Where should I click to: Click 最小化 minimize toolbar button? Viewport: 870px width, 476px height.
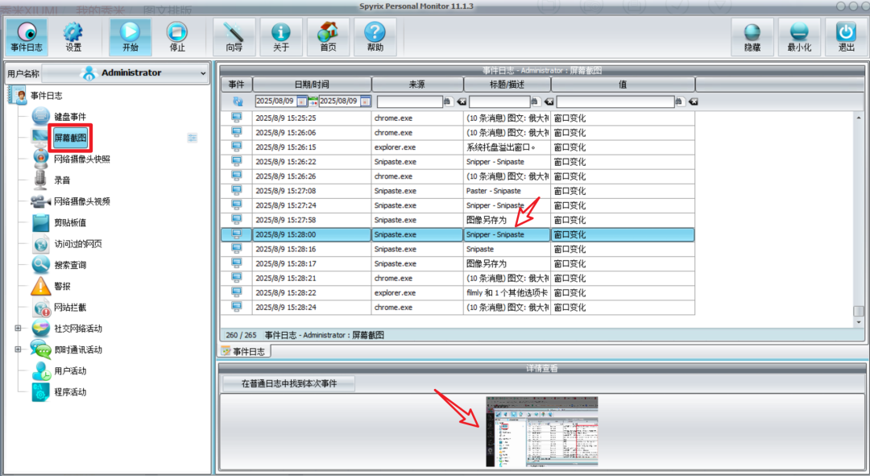[799, 37]
